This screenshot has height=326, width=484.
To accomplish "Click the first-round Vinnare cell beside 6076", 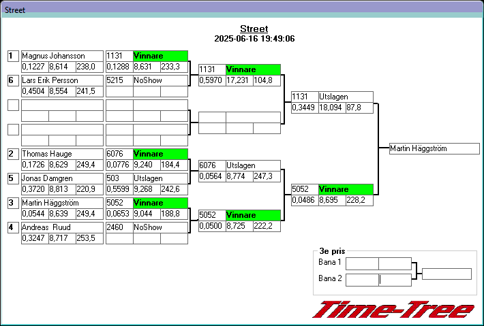I will tap(160, 154).
